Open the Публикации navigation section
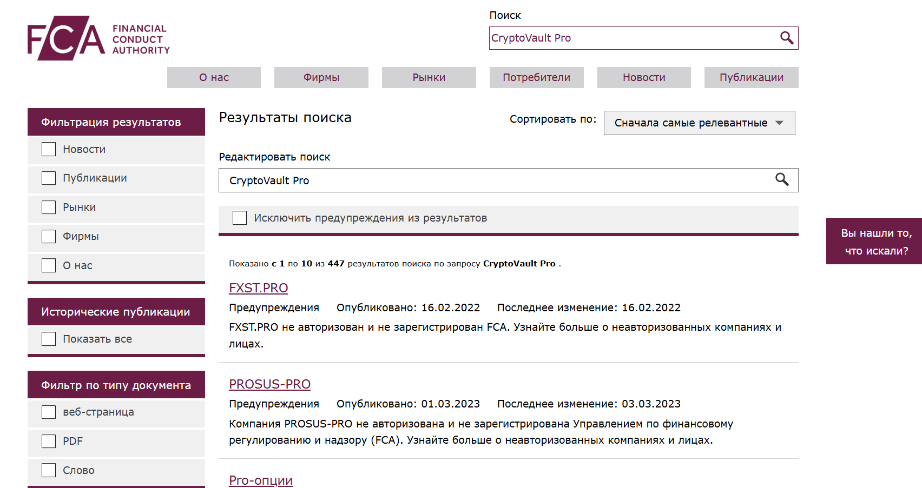922x488 pixels. pyautogui.click(x=751, y=77)
